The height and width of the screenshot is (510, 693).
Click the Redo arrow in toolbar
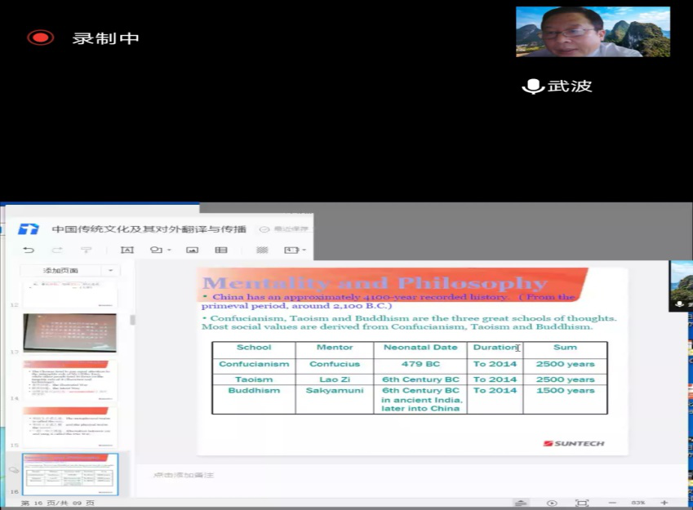click(57, 250)
